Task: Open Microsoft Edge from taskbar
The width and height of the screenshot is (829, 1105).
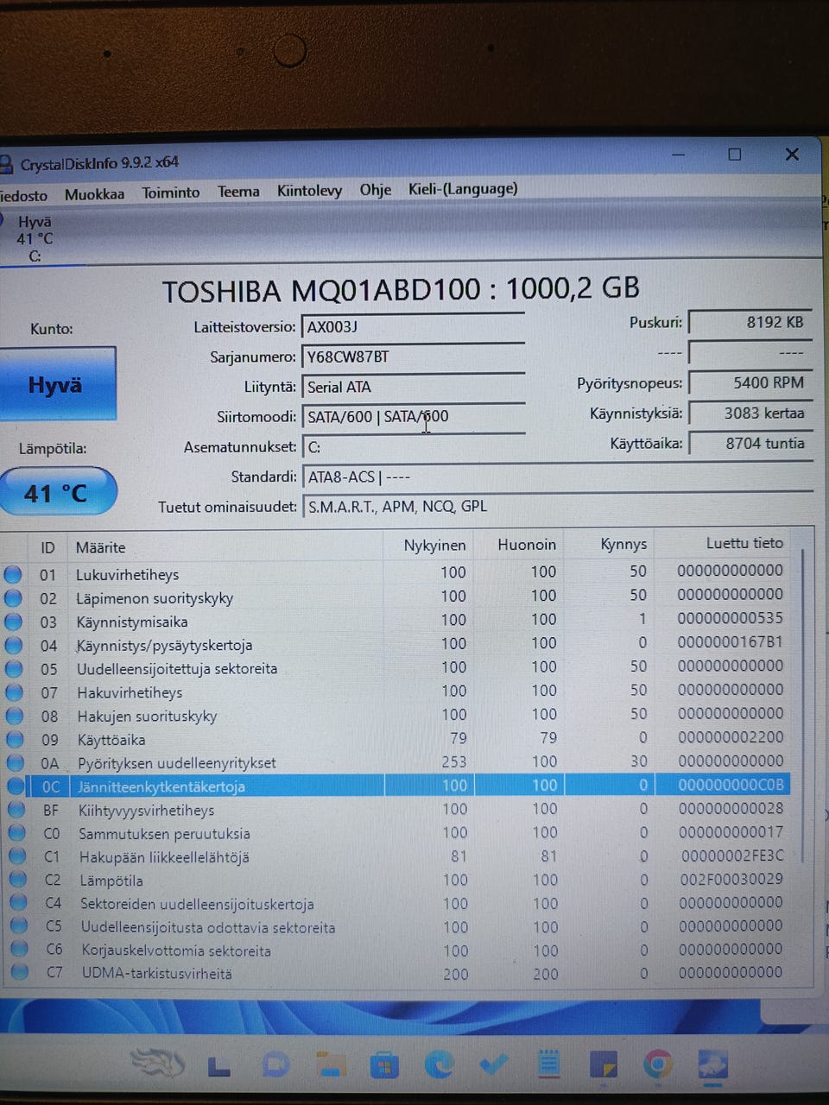Action: pos(439,1064)
